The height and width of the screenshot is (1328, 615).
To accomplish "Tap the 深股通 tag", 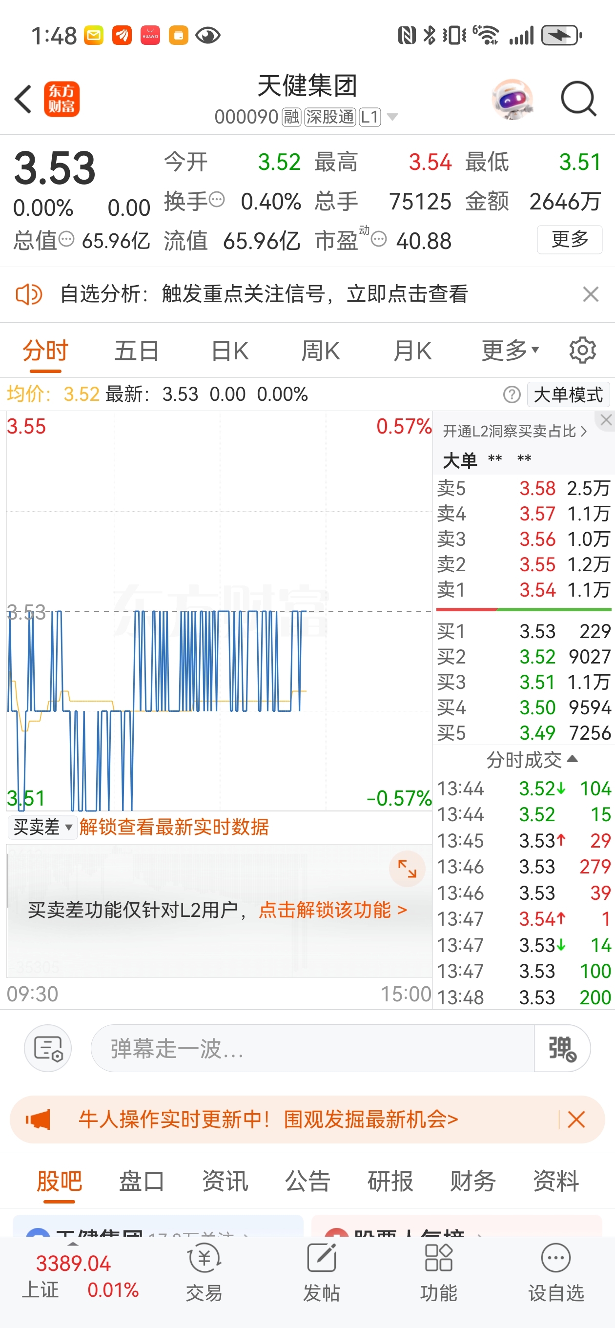I will 330,117.
